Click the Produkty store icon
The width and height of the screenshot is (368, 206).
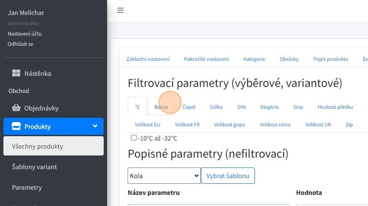coord(16,127)
